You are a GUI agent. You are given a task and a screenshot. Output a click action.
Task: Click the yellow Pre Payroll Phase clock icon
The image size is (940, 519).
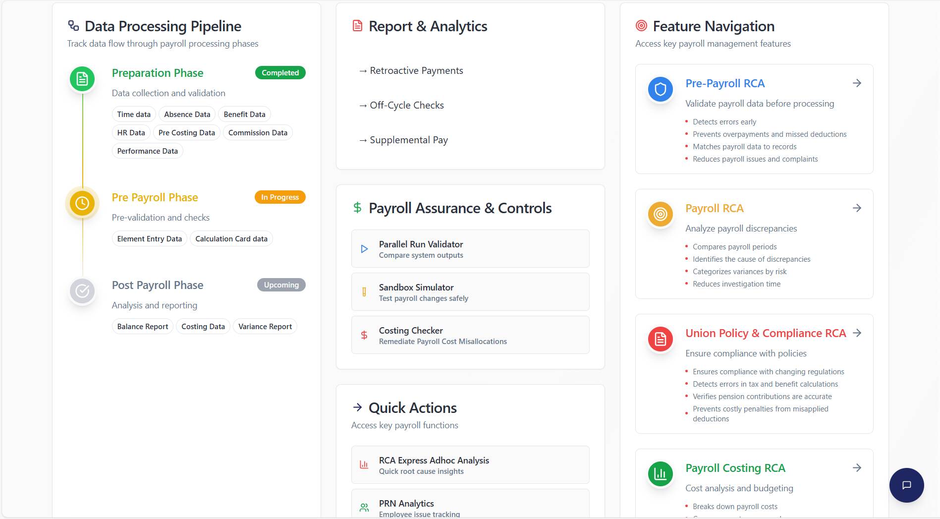click(x=82, y=203)
